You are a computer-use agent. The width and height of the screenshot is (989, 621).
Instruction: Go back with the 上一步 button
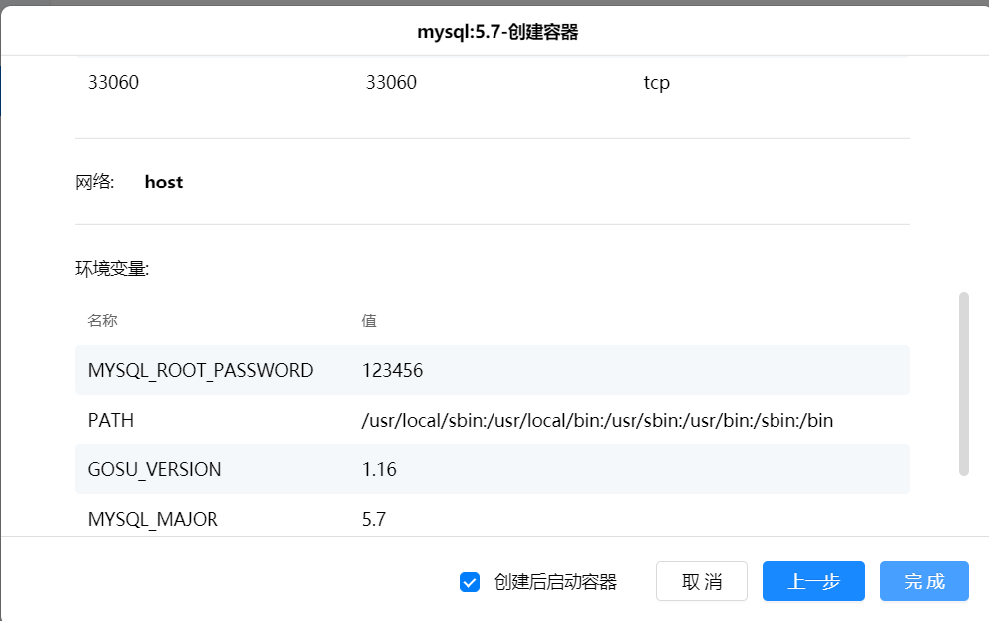click(x=813, y=581)
